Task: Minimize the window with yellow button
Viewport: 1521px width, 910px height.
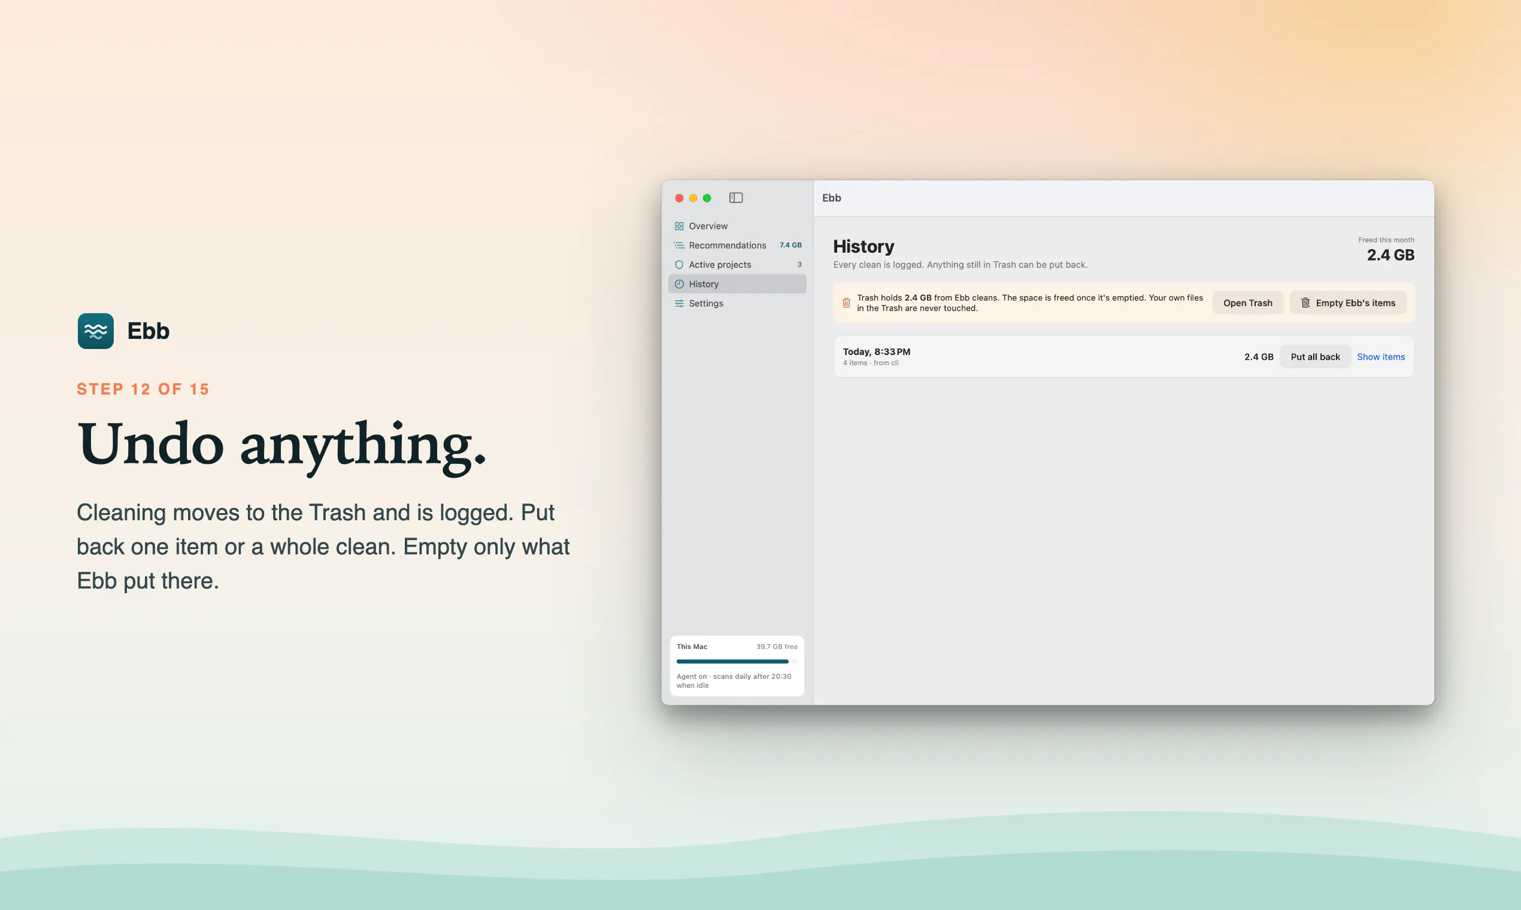Action: (x=693, y=198)
